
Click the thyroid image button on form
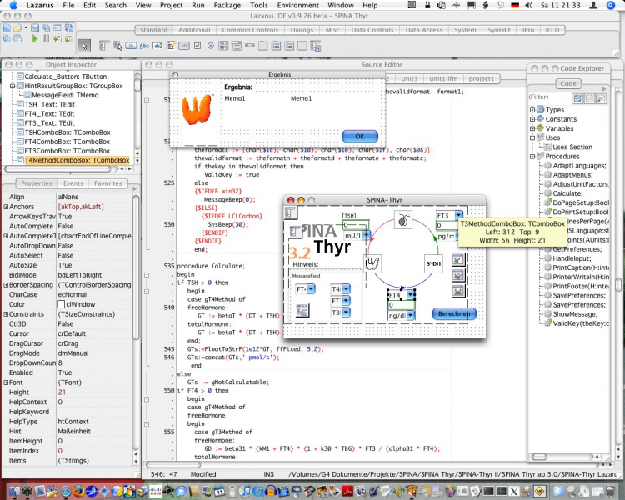tap(374, 263)
